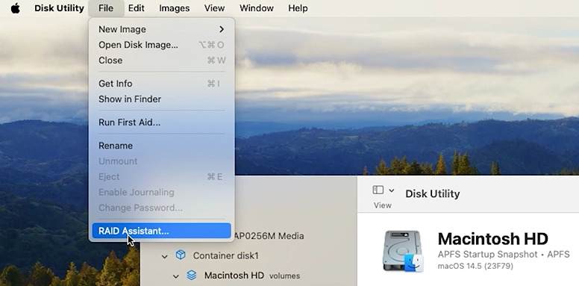Click the New Image submenu arrow

pyautogui.click(x=222, y=29)
